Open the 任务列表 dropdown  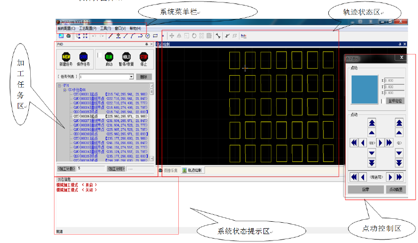pyautogui.click(x=131, y=77)
